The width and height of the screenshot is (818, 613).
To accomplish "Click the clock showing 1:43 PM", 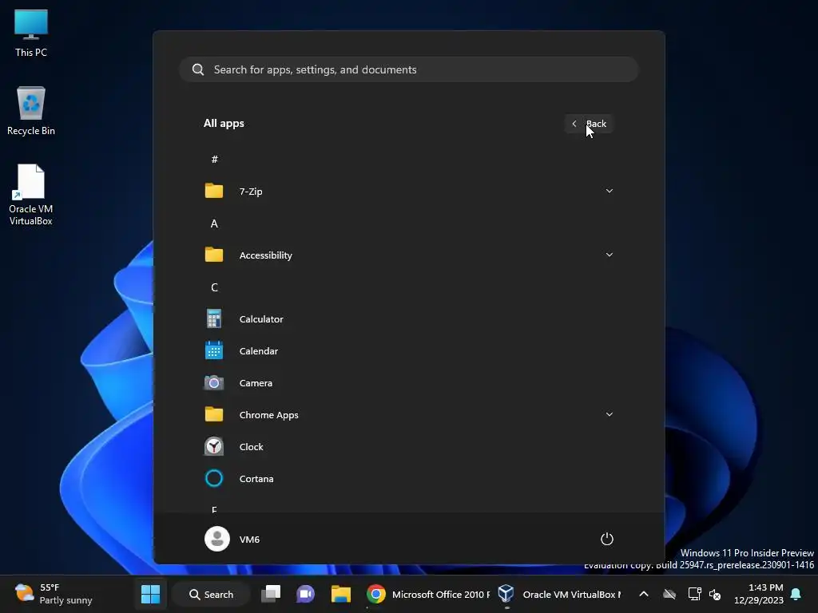I will pyautogui.click(x=759, y=594).
